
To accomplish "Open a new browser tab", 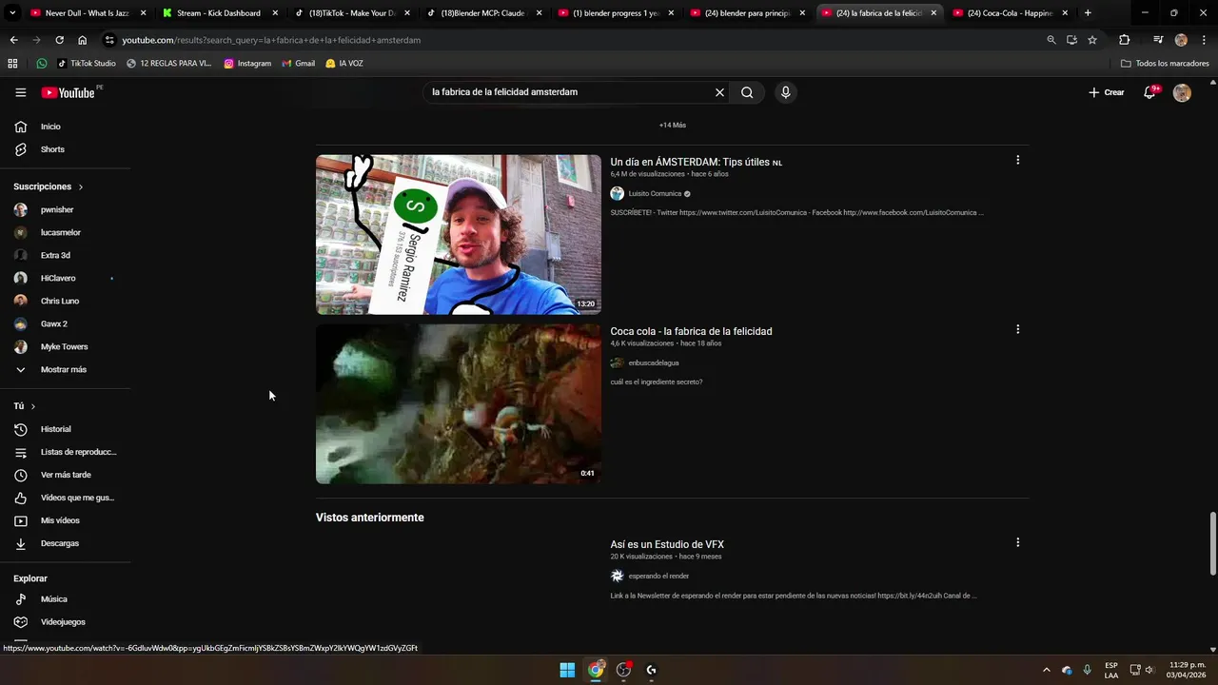I will [x=1088, y=13].
